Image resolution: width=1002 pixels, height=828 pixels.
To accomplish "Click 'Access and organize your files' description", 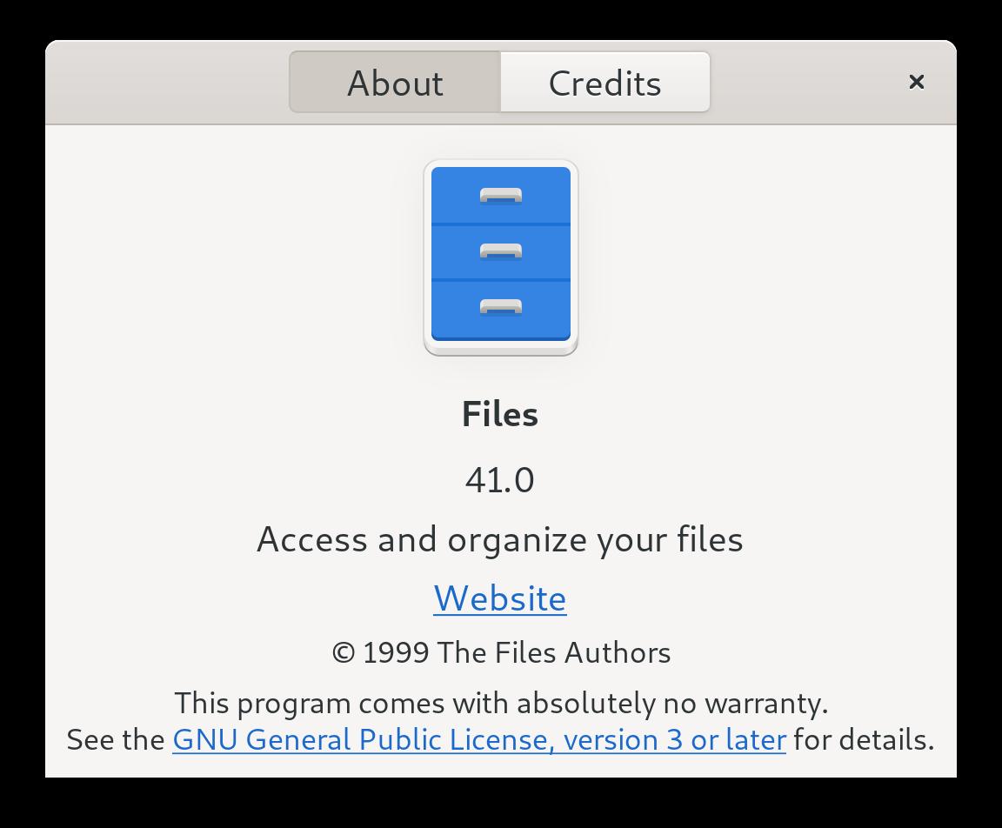I will click(x=500, y=540).
